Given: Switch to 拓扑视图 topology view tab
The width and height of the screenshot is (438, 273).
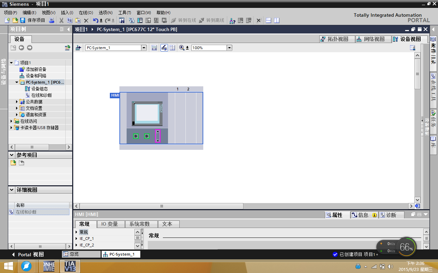Looking at the screenshot, I should click(x=337, y=39).
